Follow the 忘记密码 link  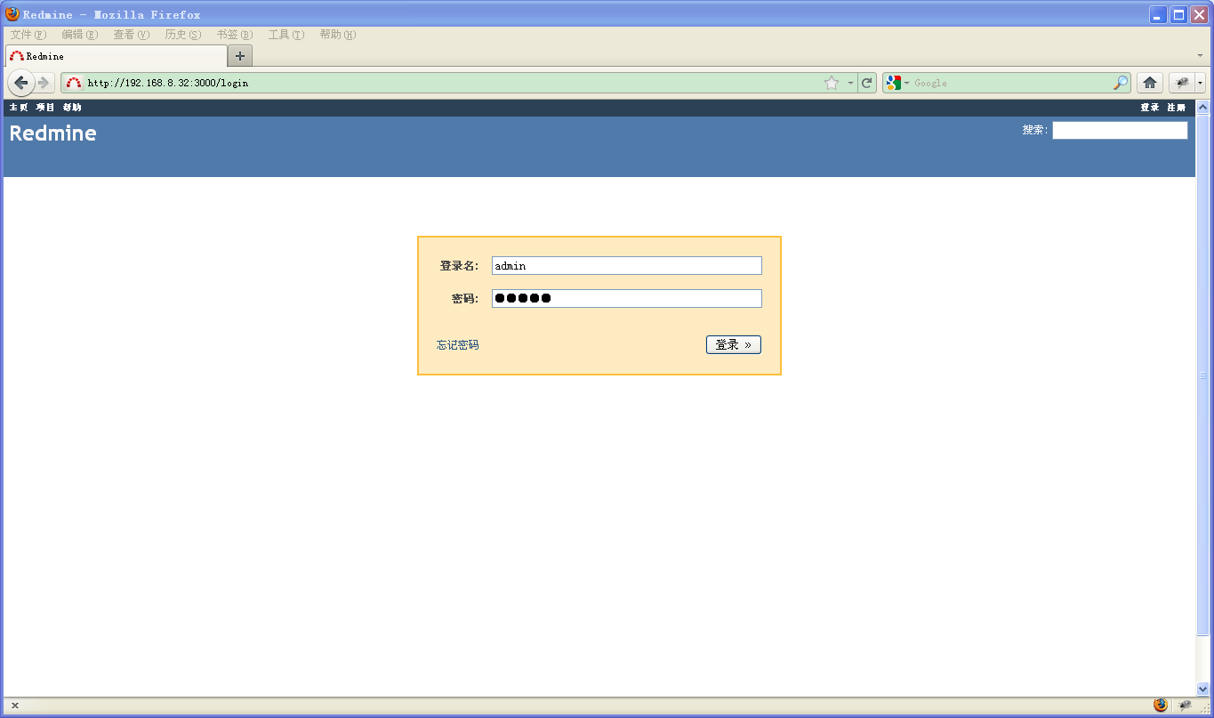coord(457,345)
